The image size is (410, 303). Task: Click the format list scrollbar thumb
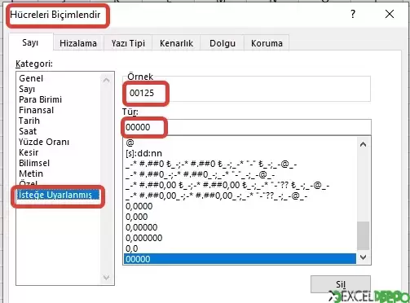click(x=363, y=235)
